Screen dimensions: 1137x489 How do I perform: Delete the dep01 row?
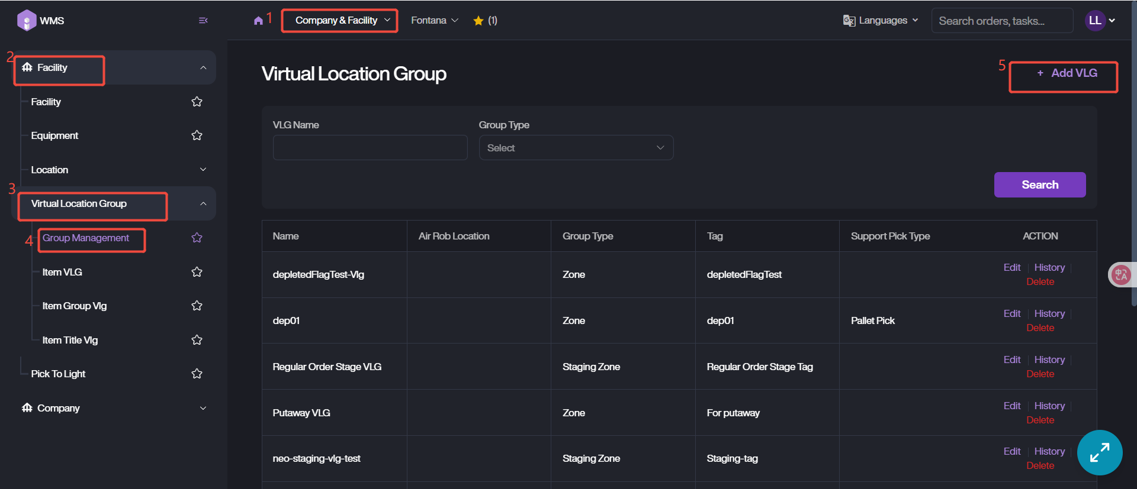1040,328
